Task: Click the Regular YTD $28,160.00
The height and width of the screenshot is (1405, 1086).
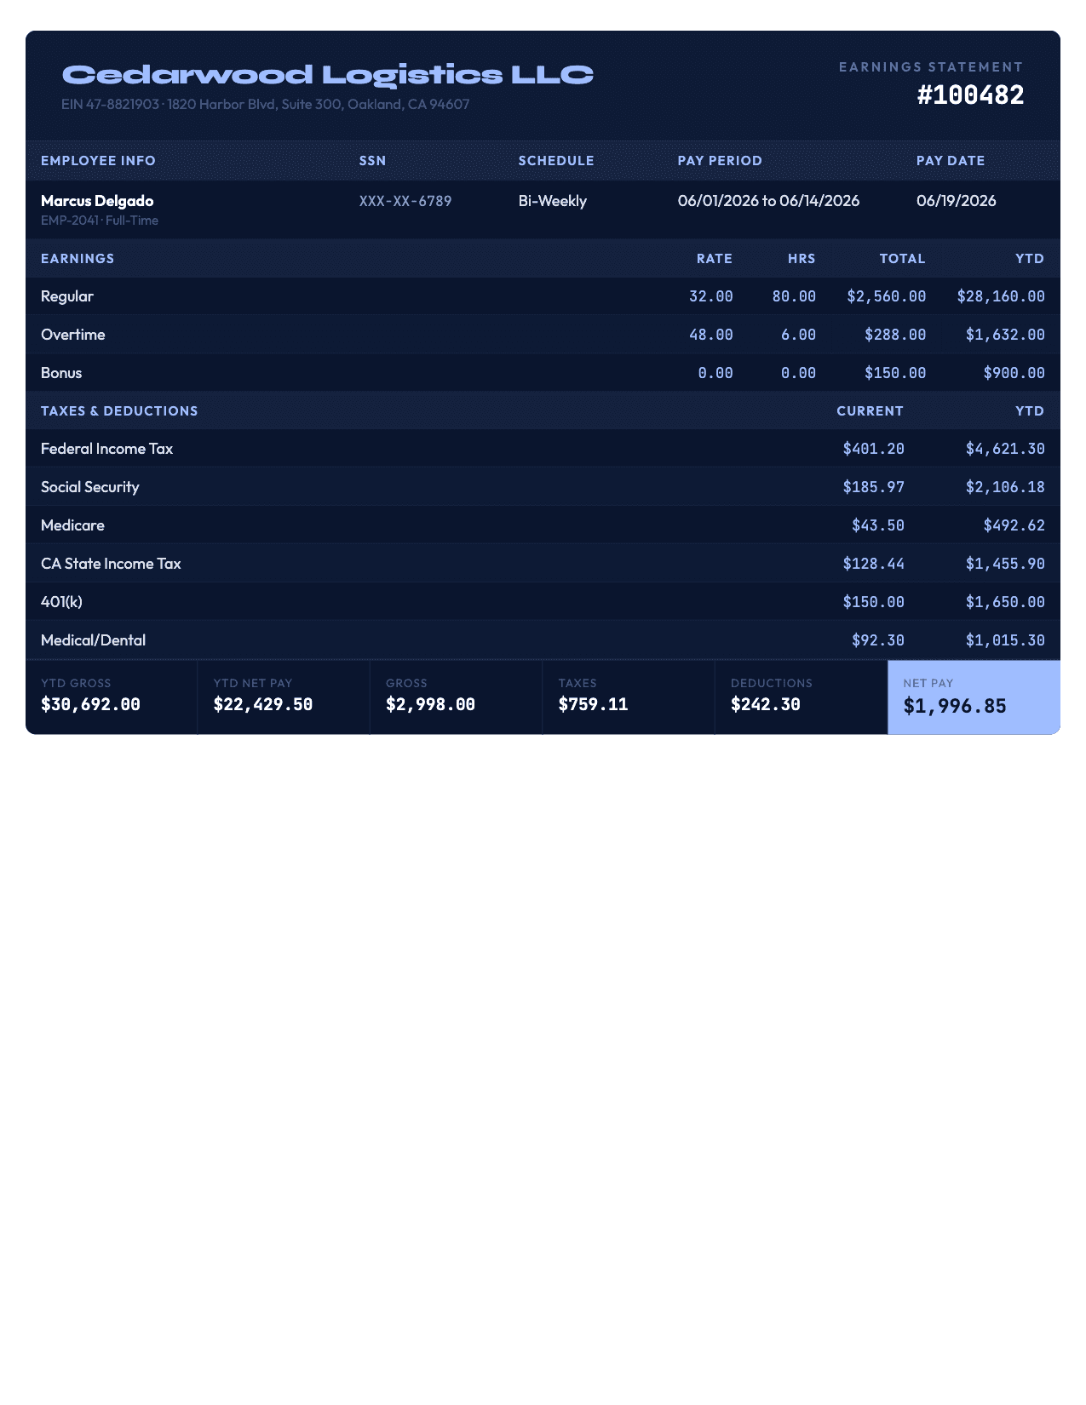Action: [x=1001, y=296]
